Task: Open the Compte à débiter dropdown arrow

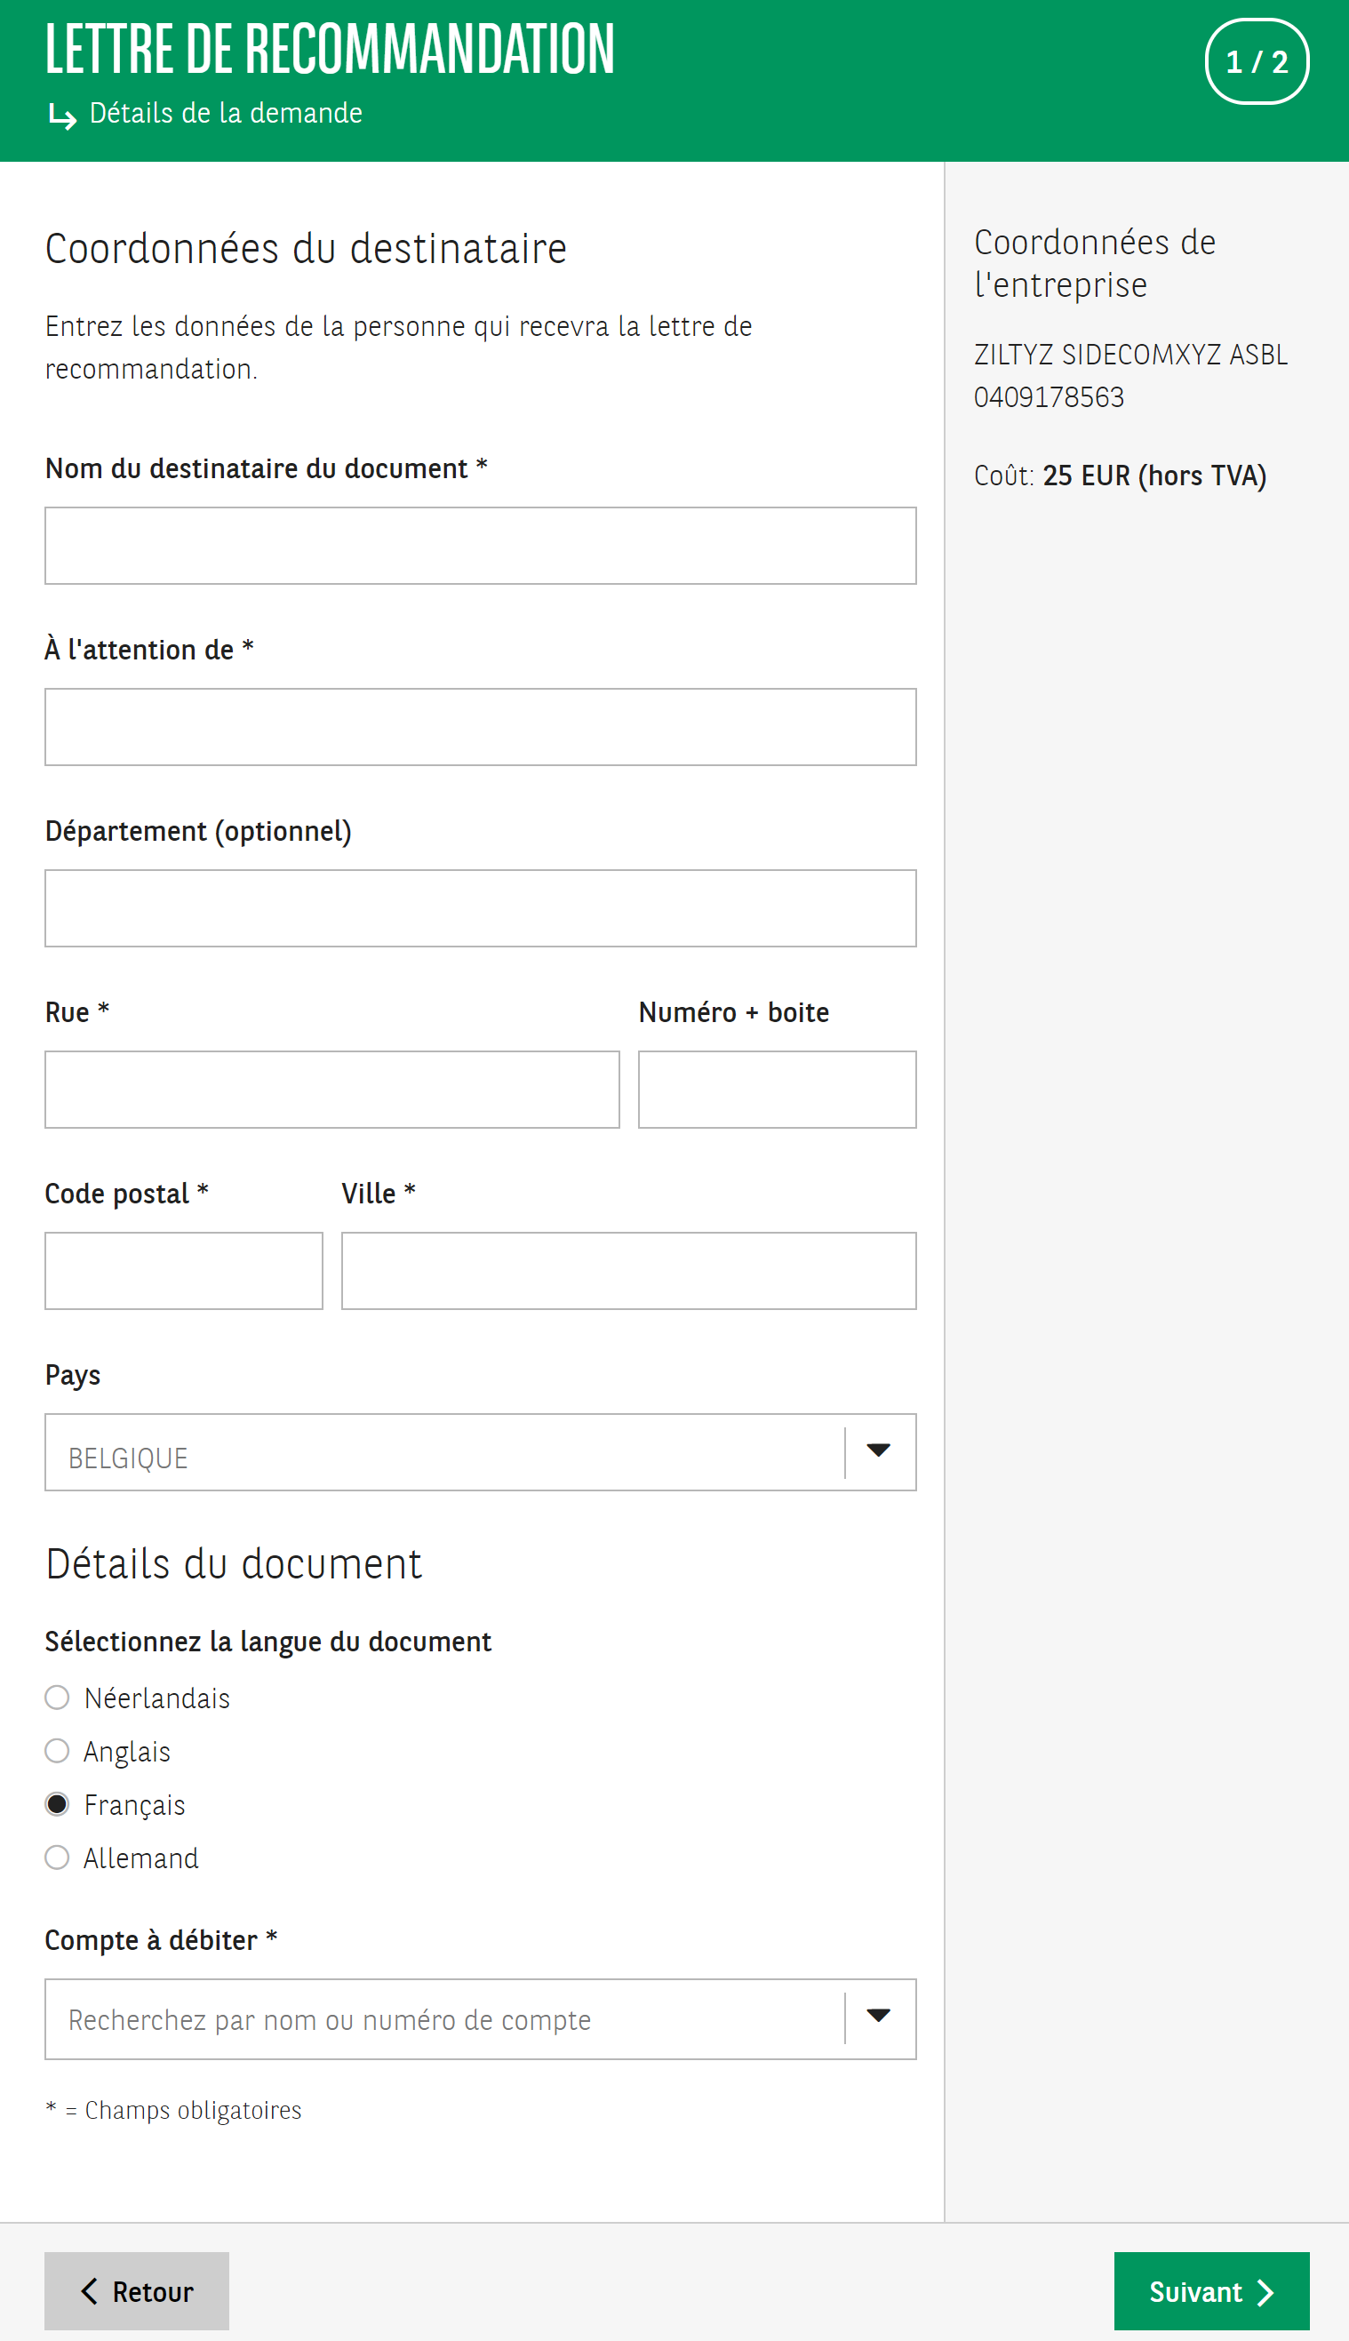Action: pyautogui.click(x=877, y=2017)
